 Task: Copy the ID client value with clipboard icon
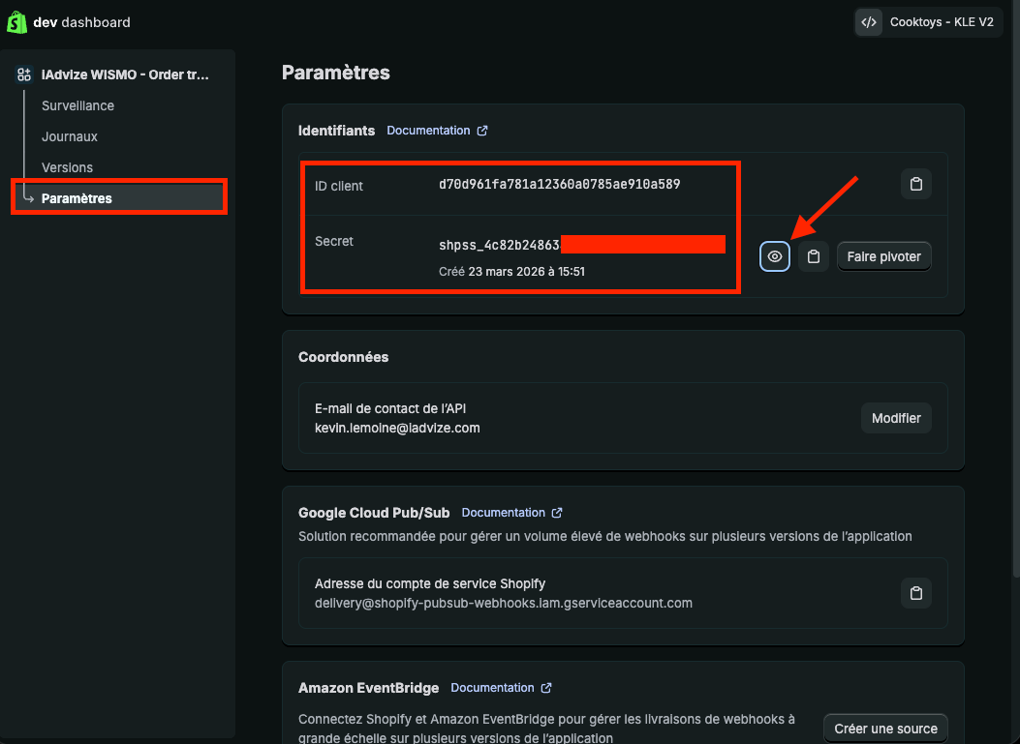tap(915, 184)
